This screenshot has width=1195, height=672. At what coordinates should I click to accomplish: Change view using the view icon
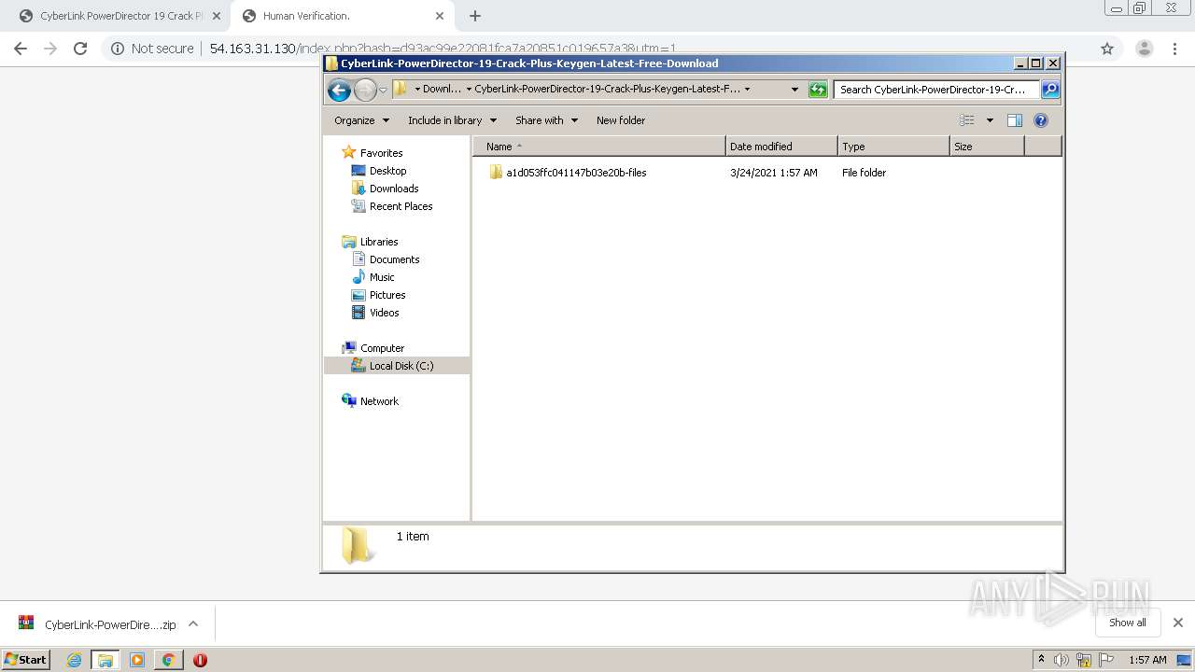[967, 120]
